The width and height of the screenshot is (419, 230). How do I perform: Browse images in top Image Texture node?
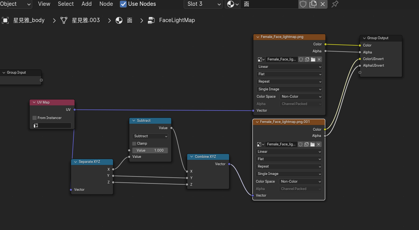261,59
